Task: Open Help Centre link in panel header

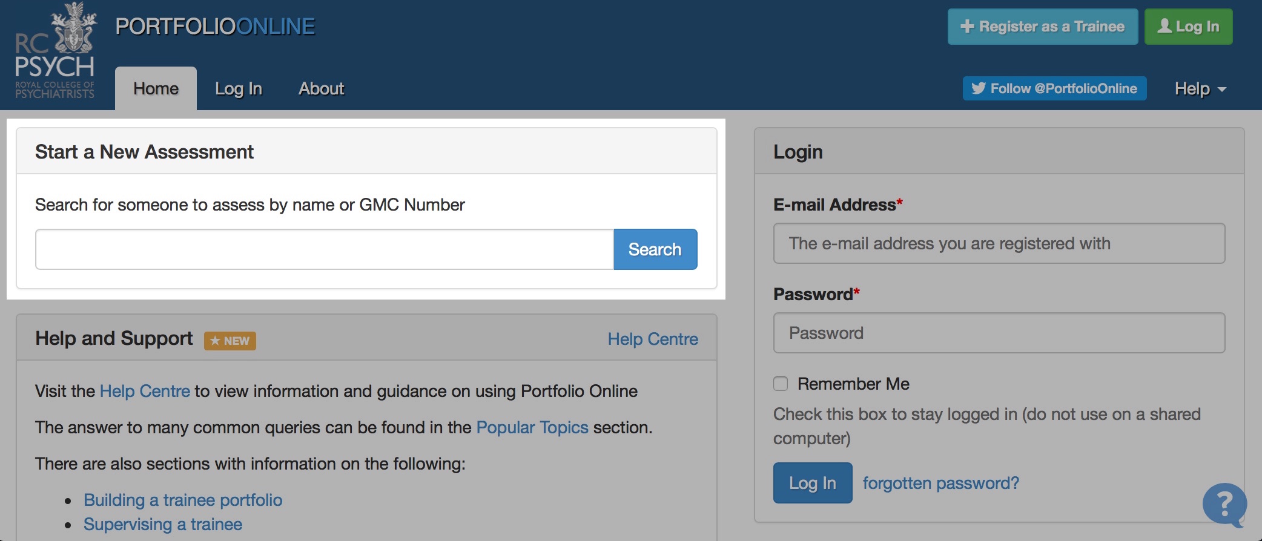Action: (653, 339)
